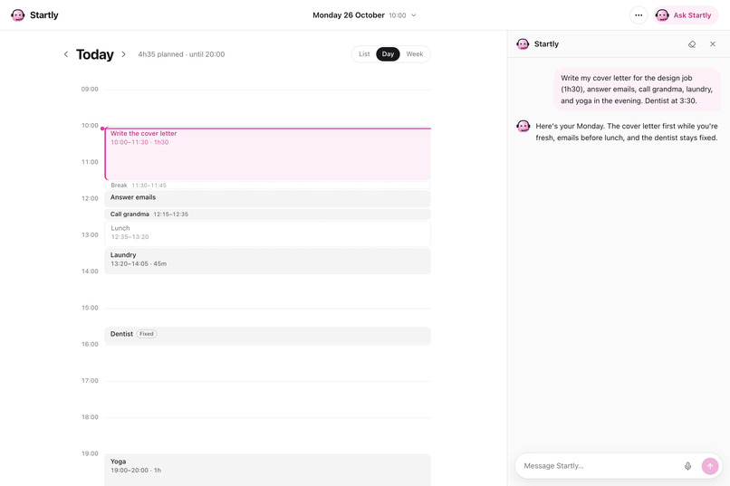Viewport: 730px width, 486px height.
Task: Open the three-dots more options menu
Action: tap(639, 14)
